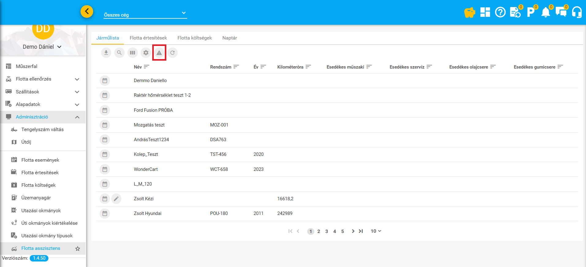Click the notification bell icon

coord(546,13)
